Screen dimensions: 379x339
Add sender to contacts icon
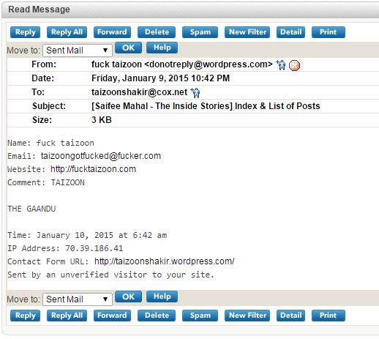[x=281, y=65]
